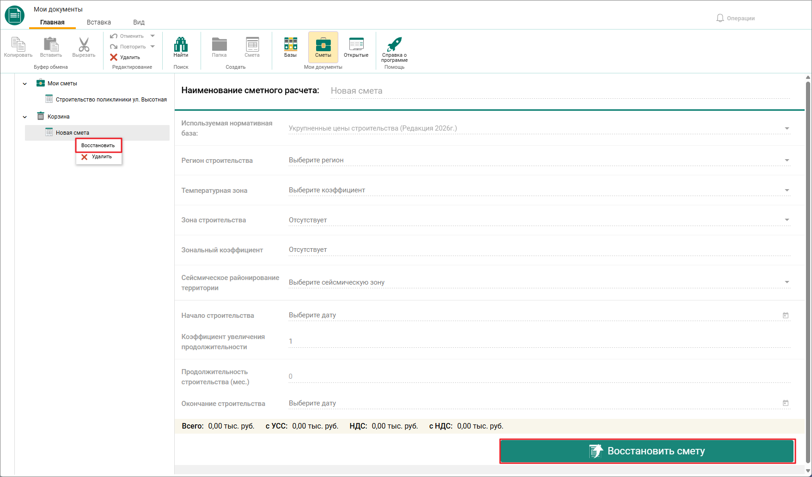The image size is (812, 477).
Task: Click the Операции bell notification icon
Action: pyautogui.click(x=720, y=18)
